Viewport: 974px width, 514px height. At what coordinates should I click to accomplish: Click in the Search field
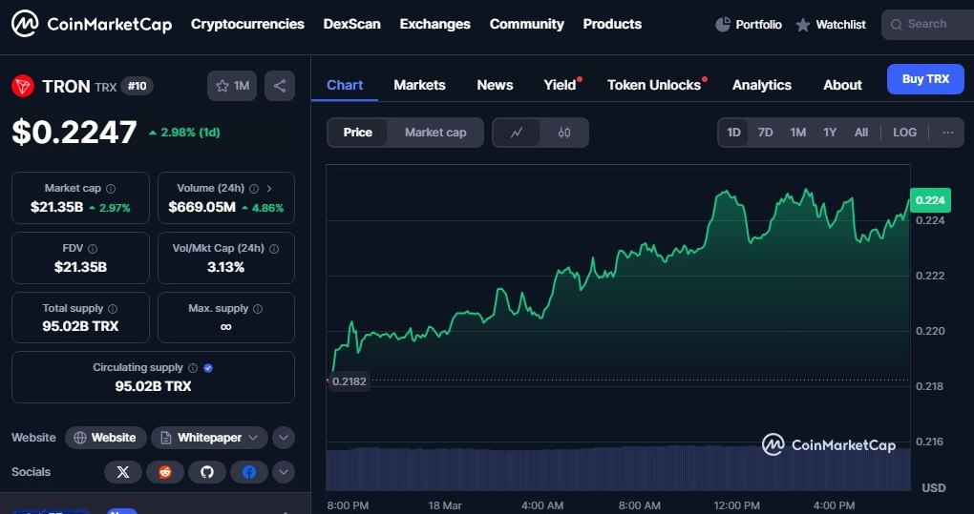[x=927, y=25]
